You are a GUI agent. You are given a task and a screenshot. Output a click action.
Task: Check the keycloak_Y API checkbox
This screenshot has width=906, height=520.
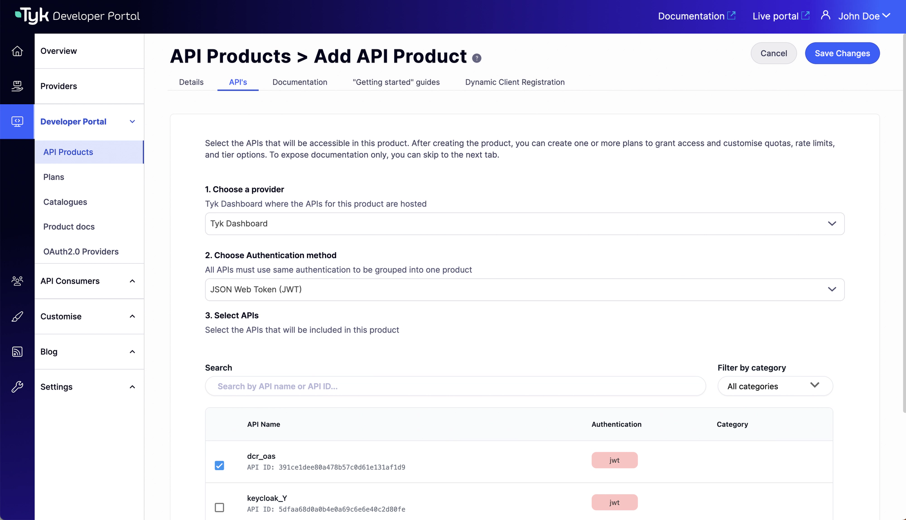tap(220, 507)
